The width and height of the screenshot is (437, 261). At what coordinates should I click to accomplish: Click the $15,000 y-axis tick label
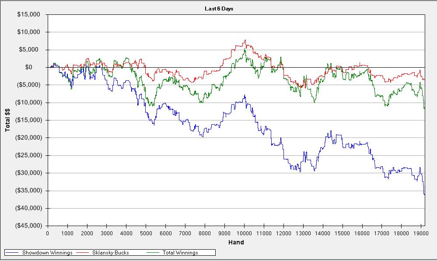point(28,14)
